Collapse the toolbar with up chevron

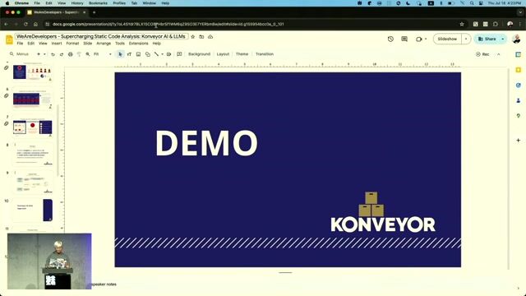click(x=499, y=54)
